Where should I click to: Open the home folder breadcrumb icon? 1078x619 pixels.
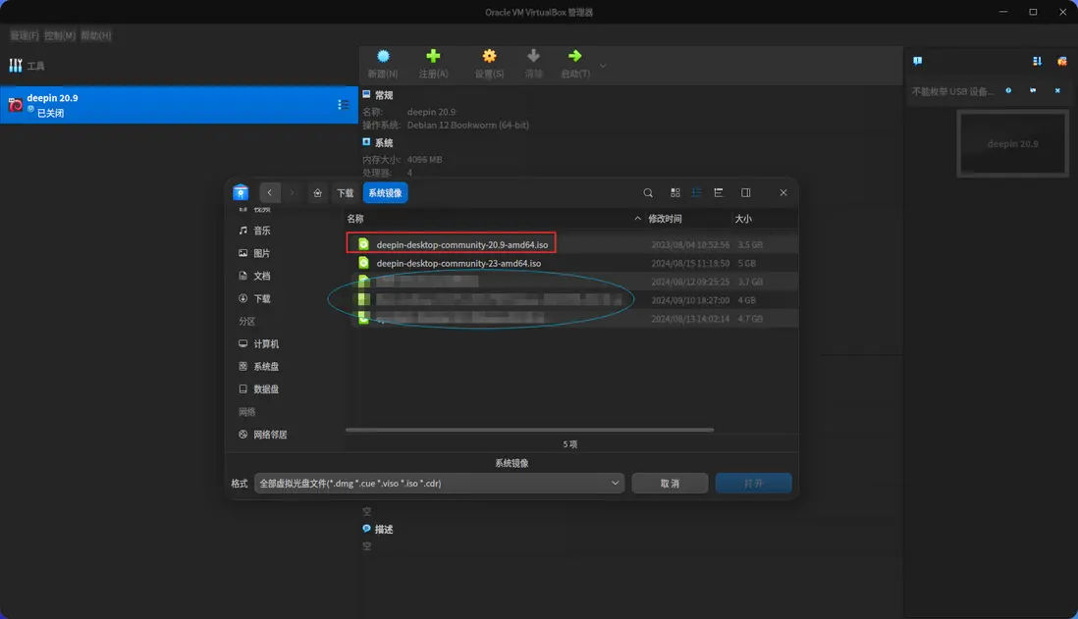[x=318, y=193]
